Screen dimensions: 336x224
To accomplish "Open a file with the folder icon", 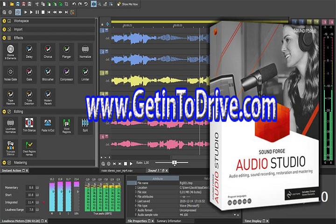I will pos(12,4).
